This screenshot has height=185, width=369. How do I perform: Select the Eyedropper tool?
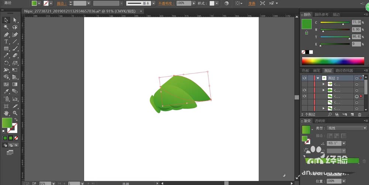click(x=6, y=91)
